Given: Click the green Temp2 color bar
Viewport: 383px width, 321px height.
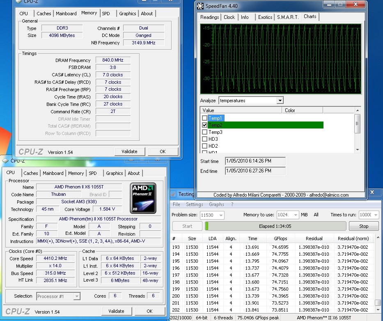Looking at the screenshot, I should tap(265, 125).
